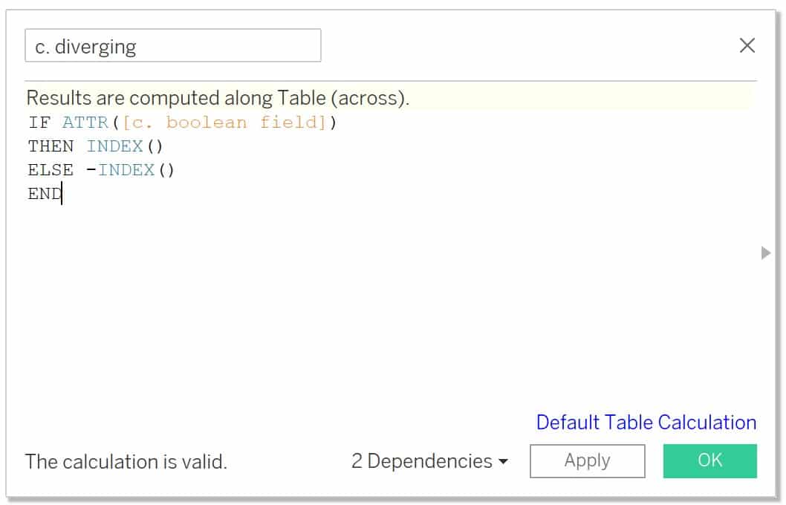Click the Apply button
Image resolution: width=786 pixels, height=505 pixels.
tap(587, 460)
